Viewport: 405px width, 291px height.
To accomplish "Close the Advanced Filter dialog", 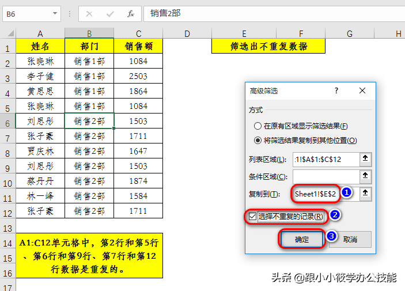I will point(362,90).
